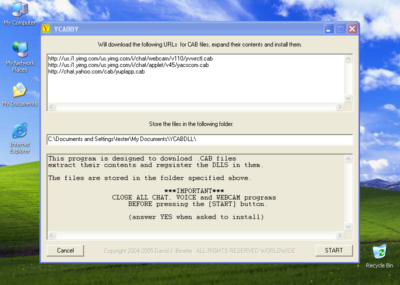
Task: Click instructions box scroll up arrow
Action: 348,159
